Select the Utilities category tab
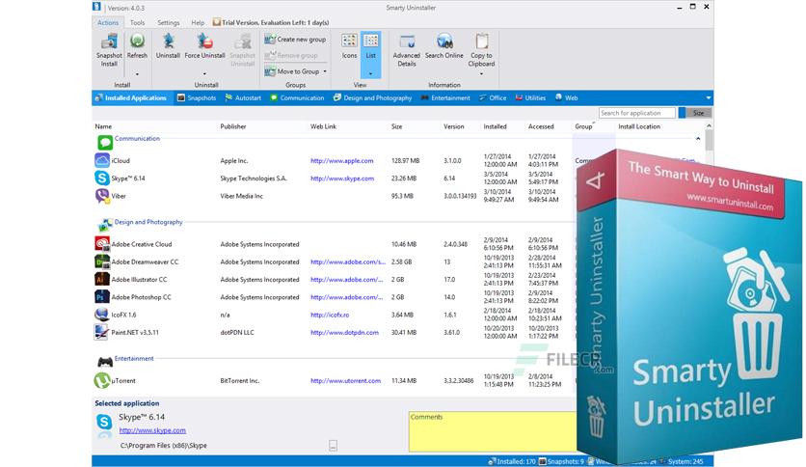Screen dimensions: 806x467 [530, 97]
